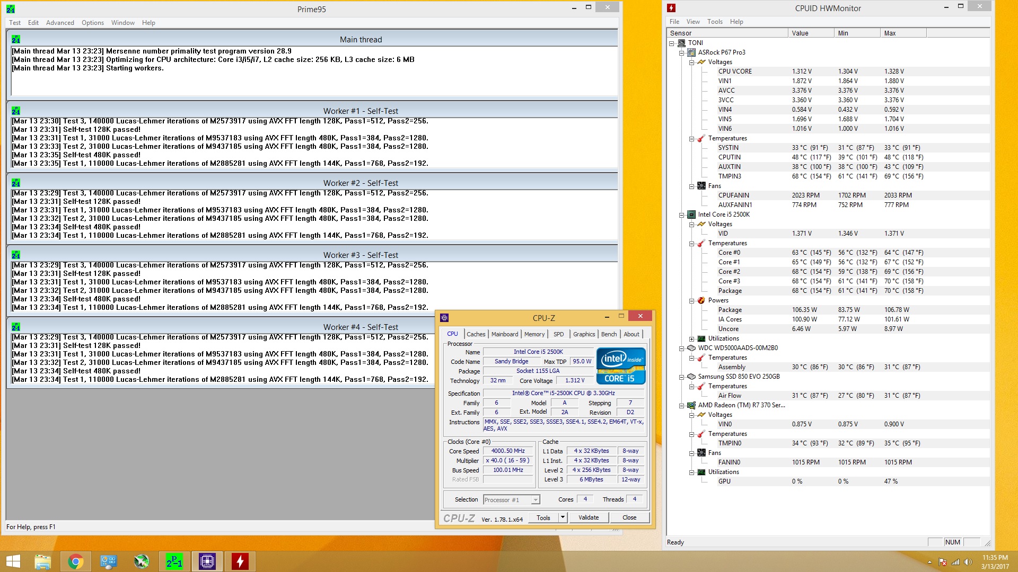Open File Explorer taskbar icon
This screenshot has width=1018, height=572.
pyautogui.click(x=43, y=561)
